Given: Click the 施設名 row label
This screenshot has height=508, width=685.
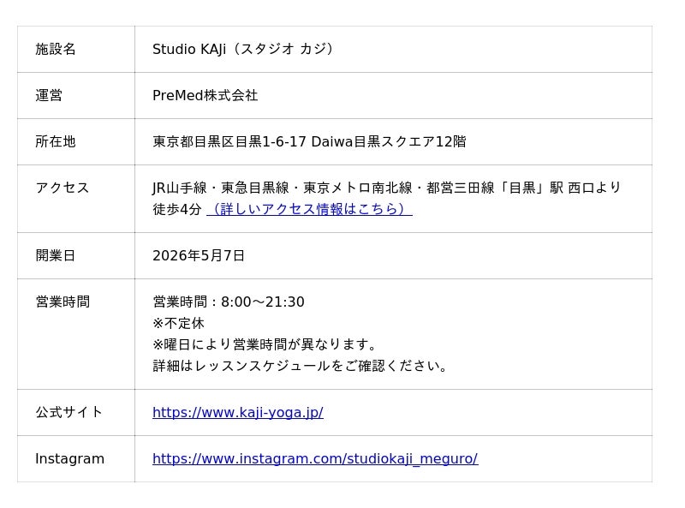Looking at the screenshot, I should (56, 49).
